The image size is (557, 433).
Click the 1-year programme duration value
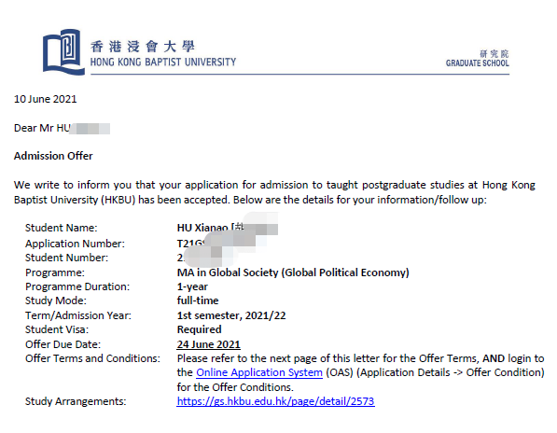pyautogui.click(x=192, y=286)
